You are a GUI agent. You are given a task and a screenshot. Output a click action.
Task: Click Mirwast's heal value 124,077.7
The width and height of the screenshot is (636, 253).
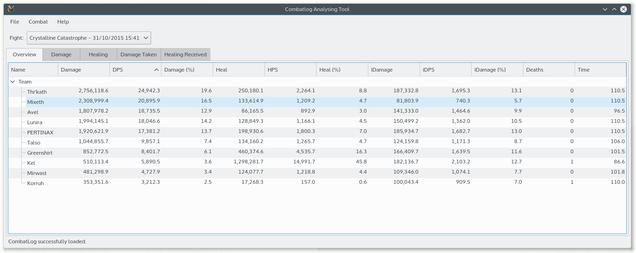[251, 172]
